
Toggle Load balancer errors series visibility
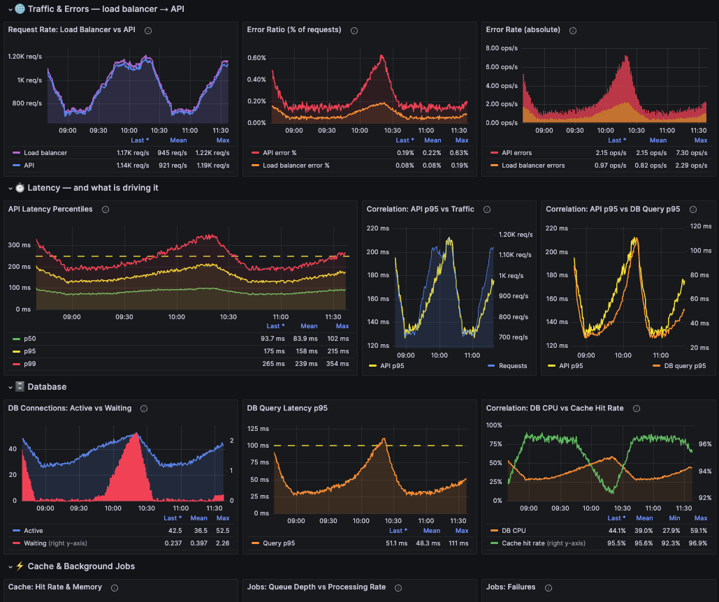click(533, 166)
